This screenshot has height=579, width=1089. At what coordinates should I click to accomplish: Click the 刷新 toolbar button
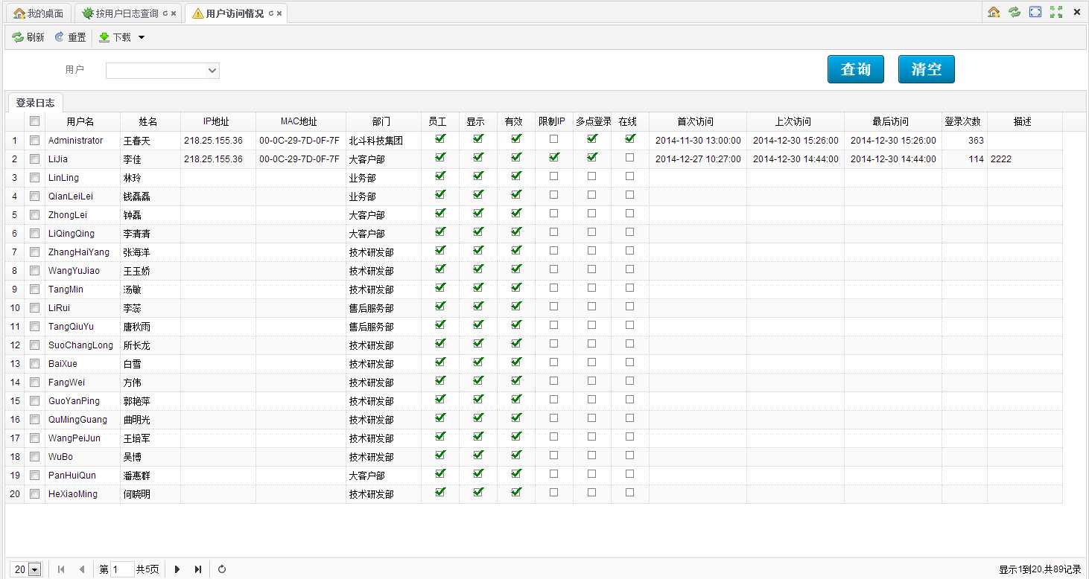(28, 37)
